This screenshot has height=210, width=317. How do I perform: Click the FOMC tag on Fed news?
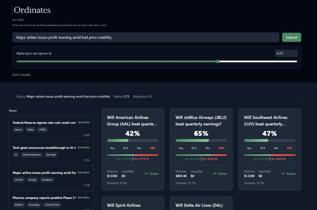coord(42,130)
